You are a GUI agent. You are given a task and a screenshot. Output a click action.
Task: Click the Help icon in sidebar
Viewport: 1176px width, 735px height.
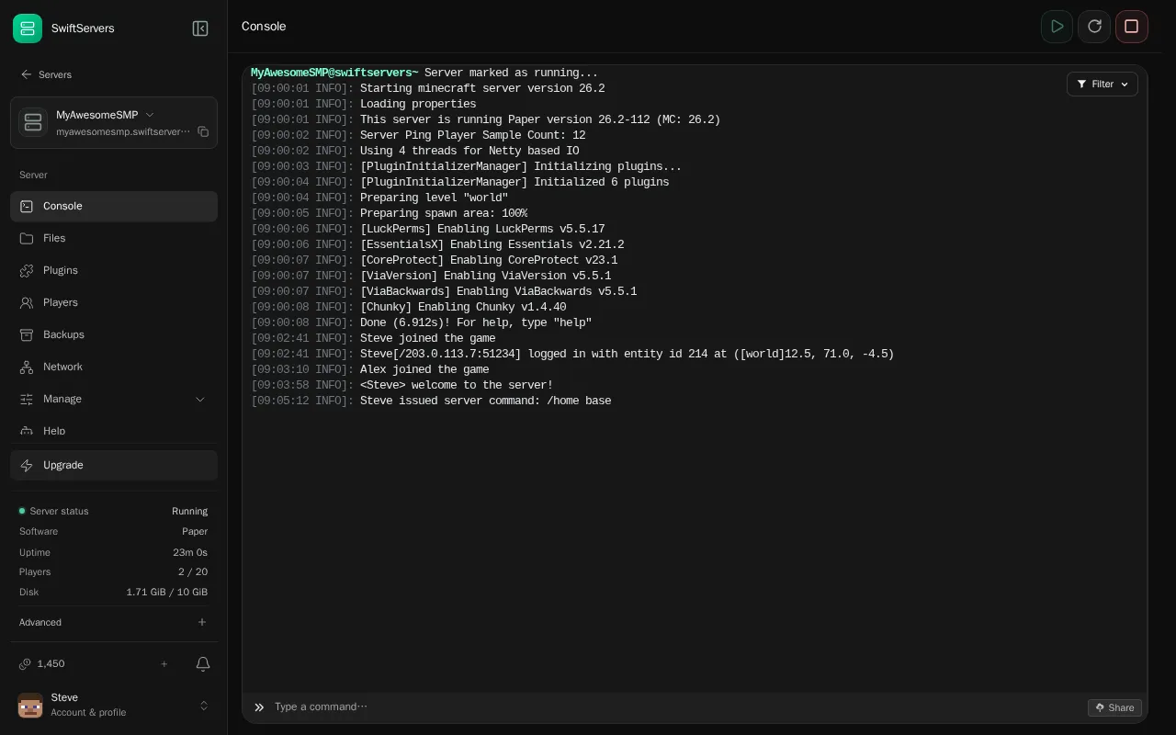pyautogui.click(x=27, y=432)
